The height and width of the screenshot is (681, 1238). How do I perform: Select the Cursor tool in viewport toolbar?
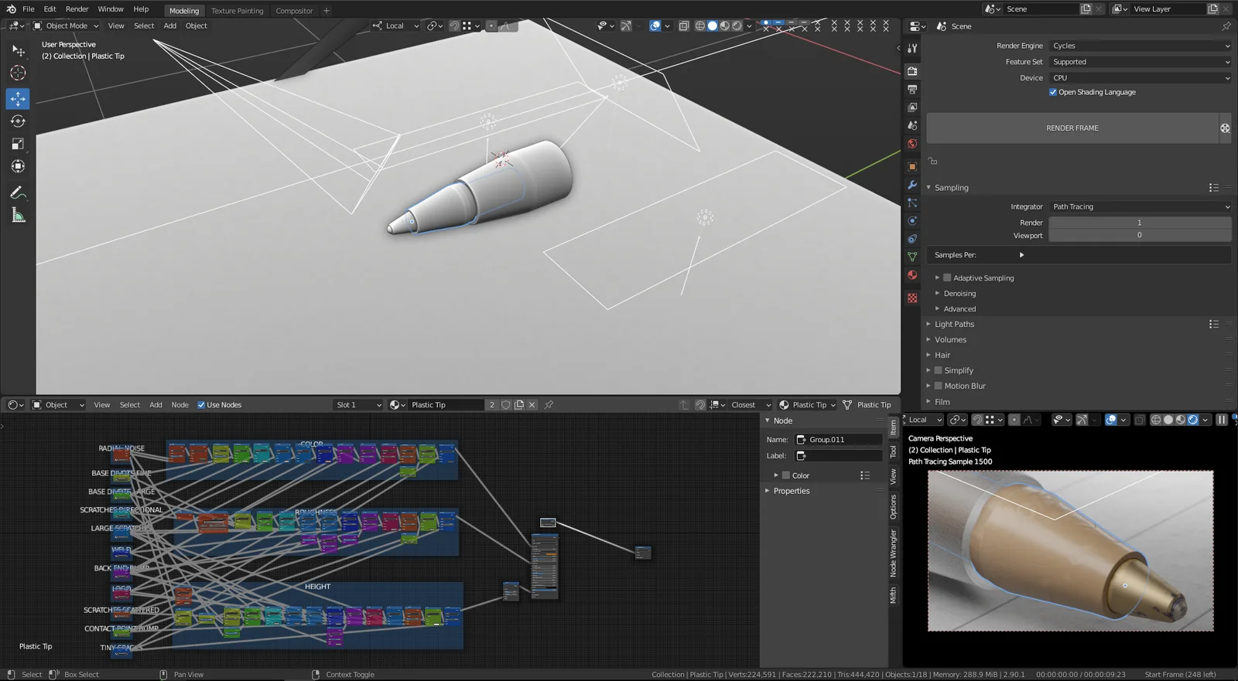[18, 73]
